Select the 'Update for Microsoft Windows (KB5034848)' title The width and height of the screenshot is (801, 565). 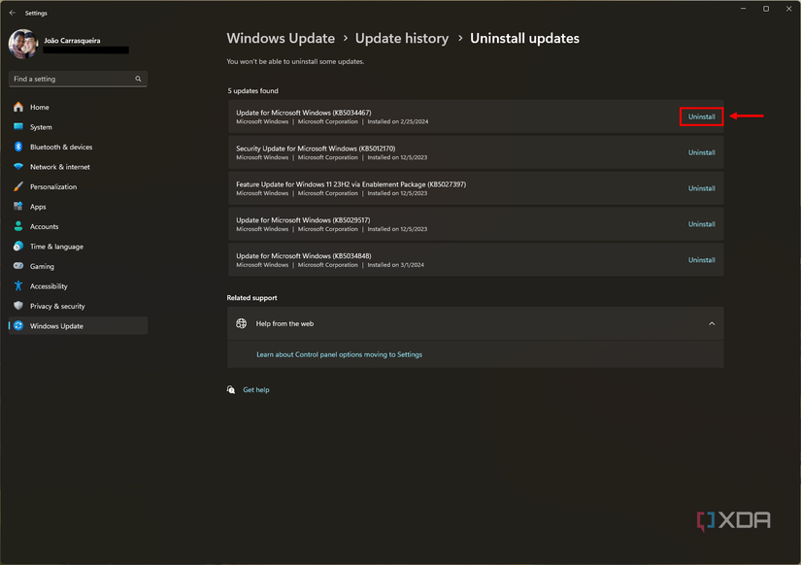(304, 255)
